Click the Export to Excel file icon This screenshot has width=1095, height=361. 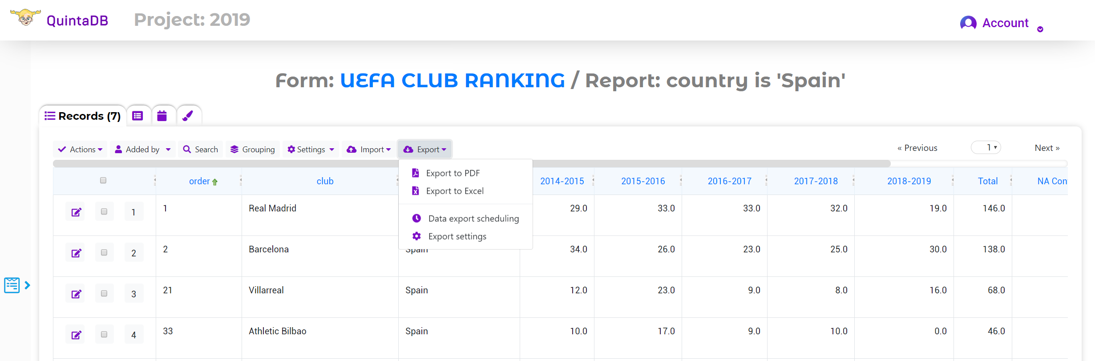(x=416, y=191)
